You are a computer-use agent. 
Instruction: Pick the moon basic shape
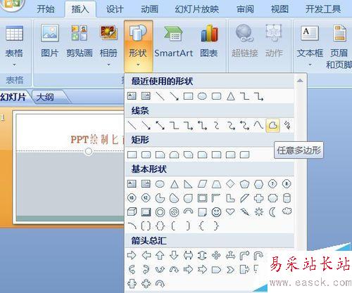[272, 212]
